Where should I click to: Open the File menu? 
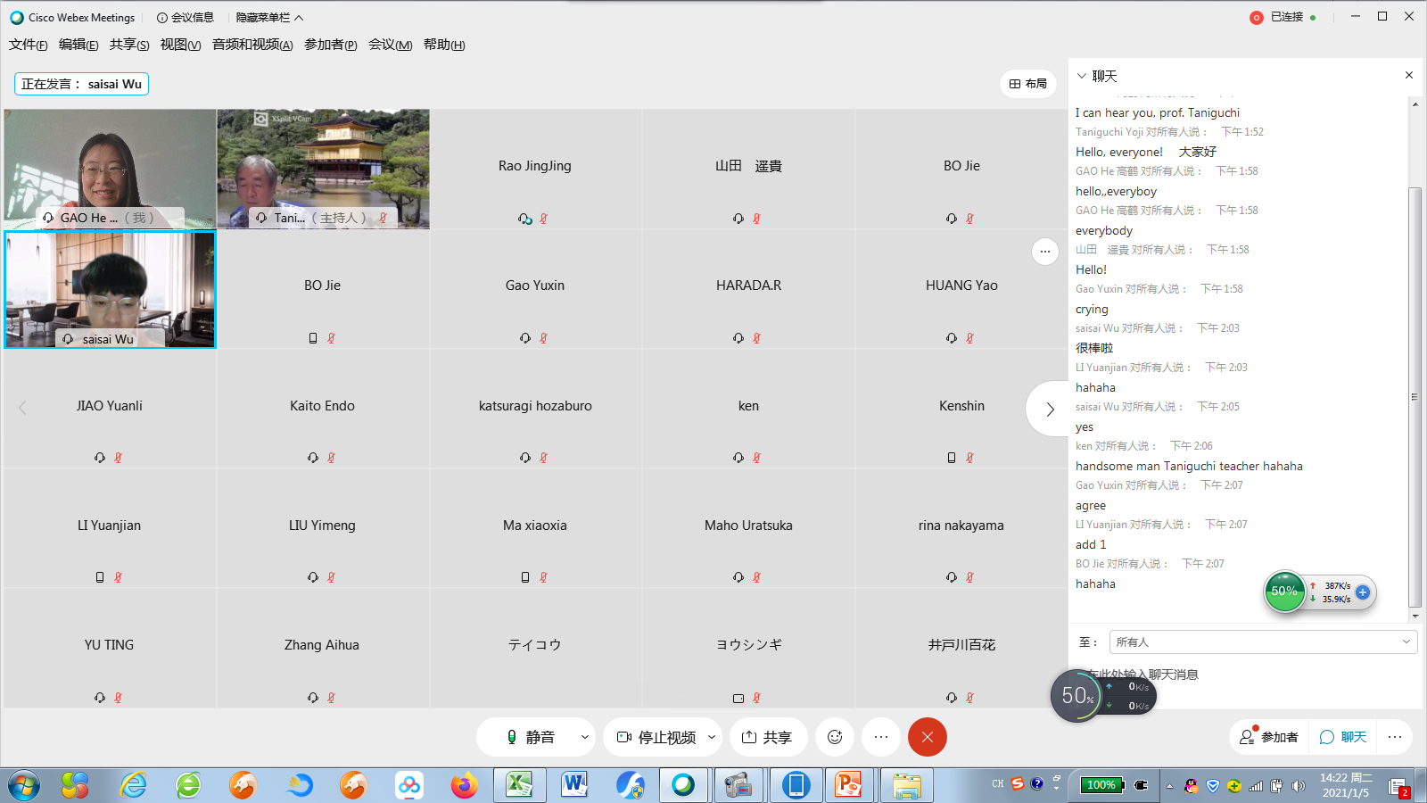pos(28,45)
